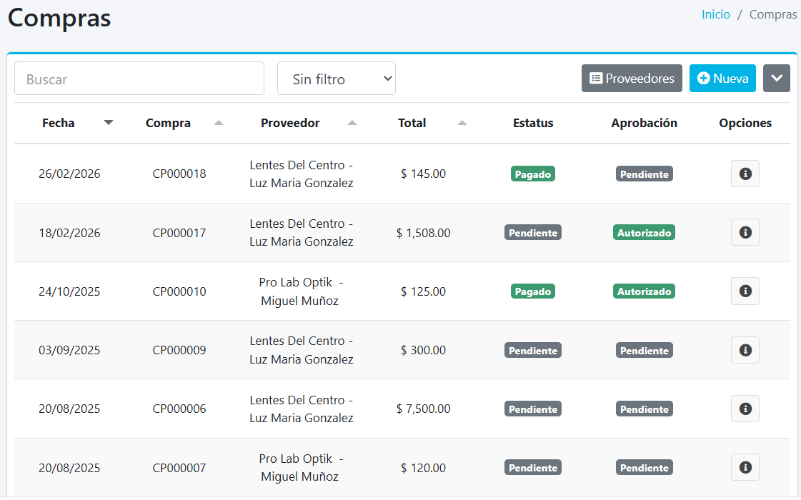The image size is (801, 500).
Task: Click the Buscar search field
Action: [139, 79]
